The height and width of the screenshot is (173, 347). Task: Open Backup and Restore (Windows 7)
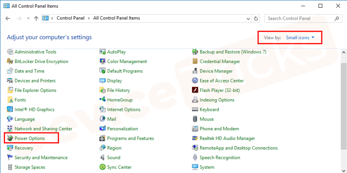click(x=233, y=52)
